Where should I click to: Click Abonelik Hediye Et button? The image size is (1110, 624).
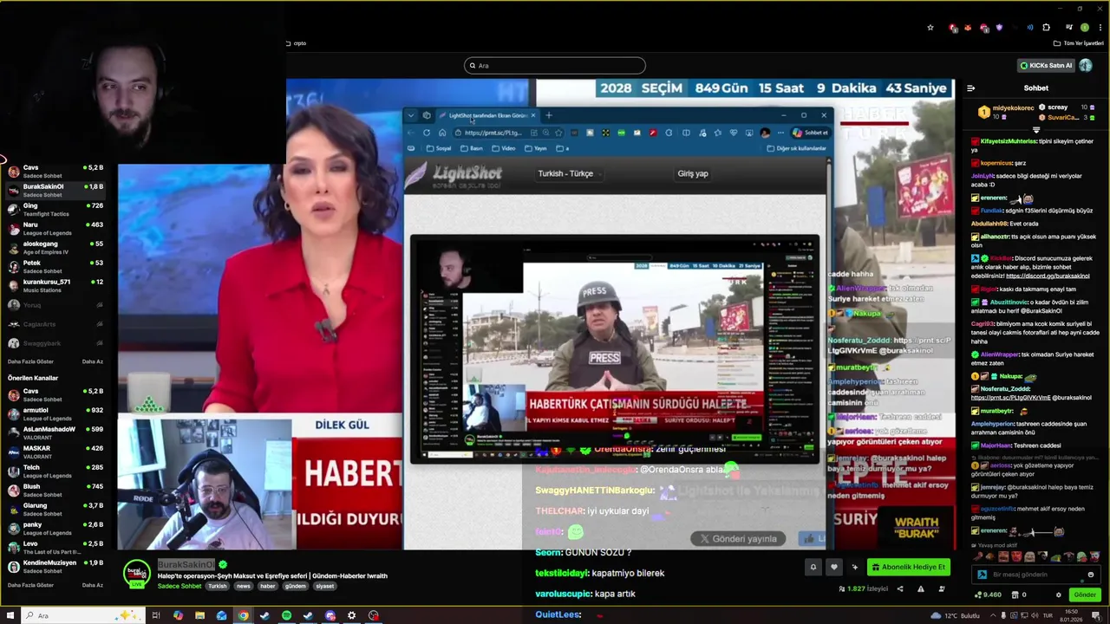[909, 567]
